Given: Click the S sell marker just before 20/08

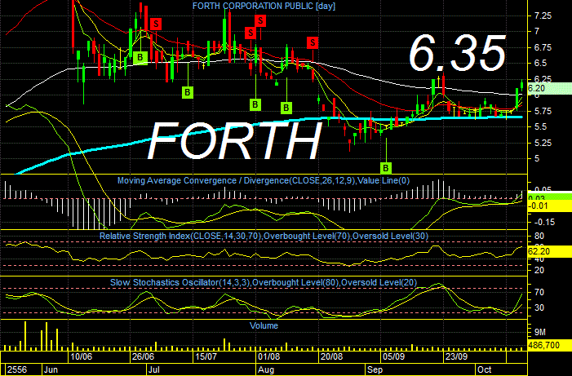Looking at the screenshot, I should [x=313, y=42].
